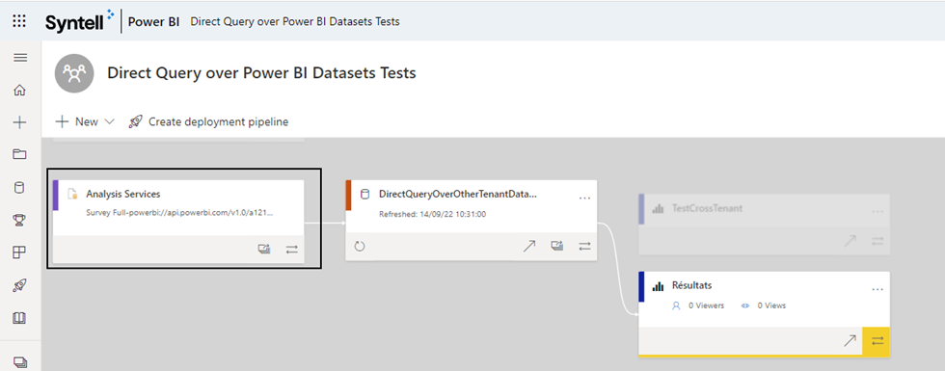945x371 pixels.
Task: Open Metrics trophy icon in sidebar
Action: [20, 220]
